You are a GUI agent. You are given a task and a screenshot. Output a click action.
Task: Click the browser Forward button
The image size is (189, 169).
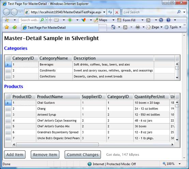(x=14, y=12)
